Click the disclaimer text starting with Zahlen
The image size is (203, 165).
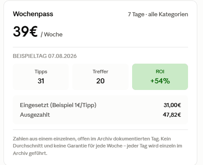click(97, 146)
